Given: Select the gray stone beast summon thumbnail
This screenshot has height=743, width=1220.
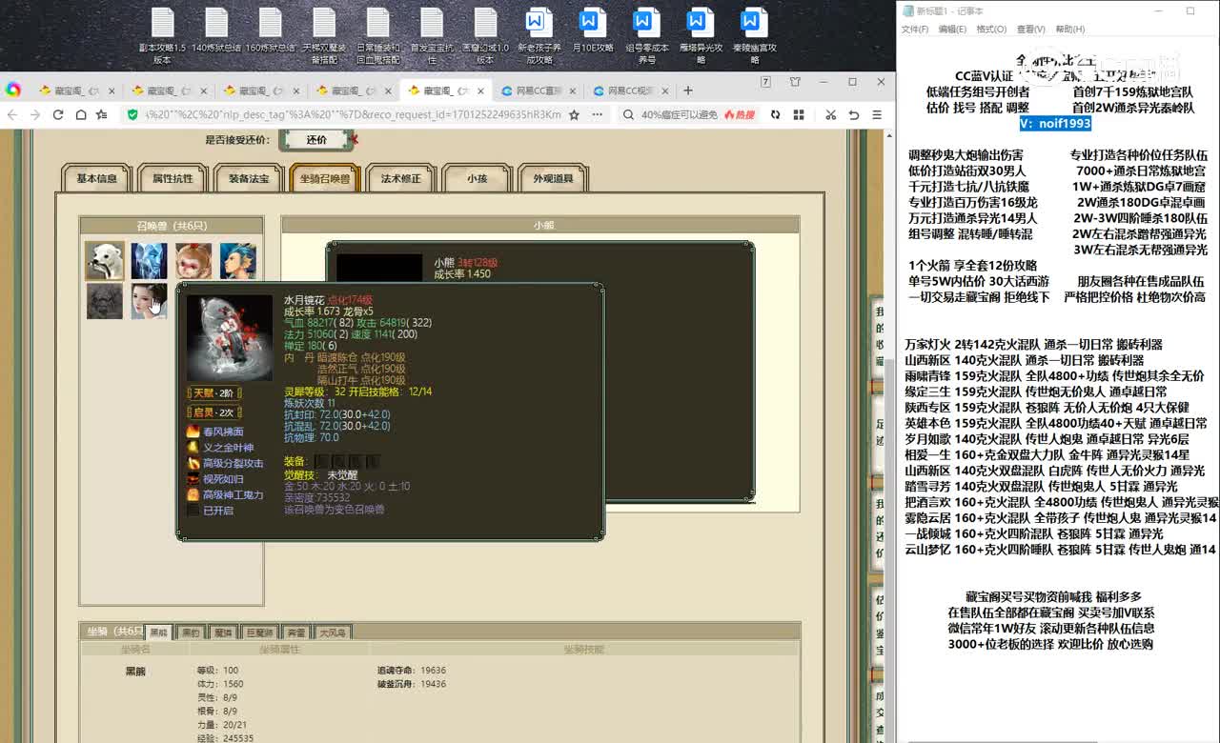Looking at the screenshot, I should [105, 301].
